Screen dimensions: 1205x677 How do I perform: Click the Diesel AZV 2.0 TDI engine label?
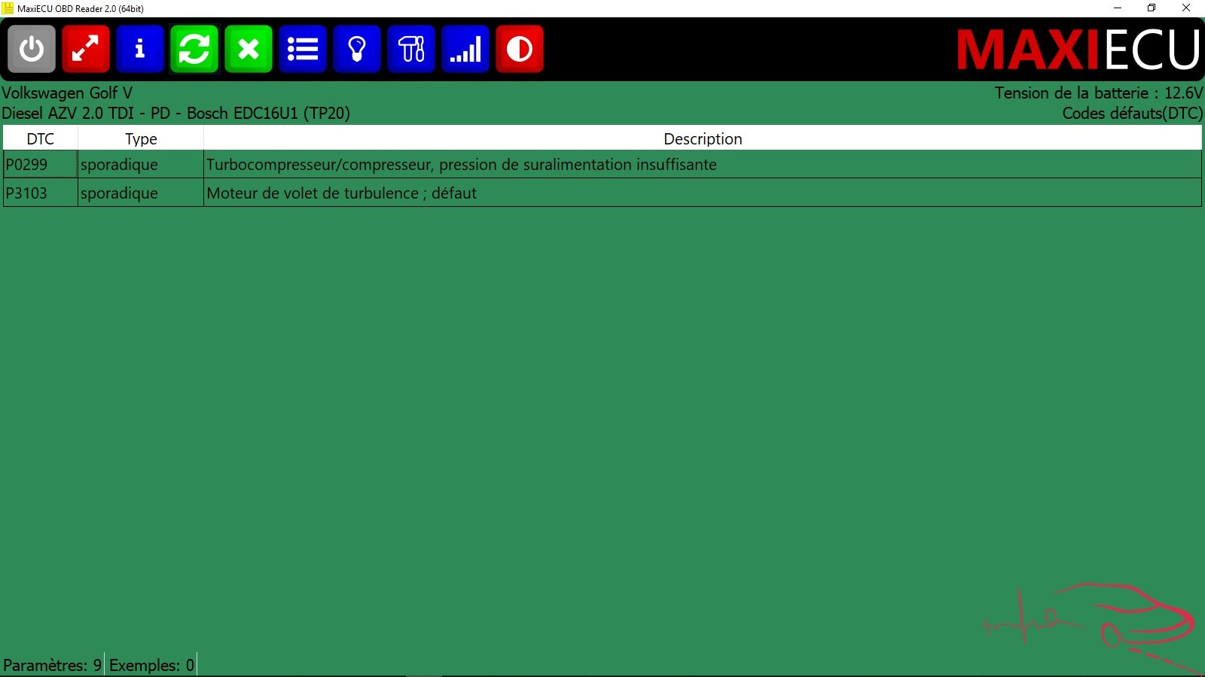(175, 113)
